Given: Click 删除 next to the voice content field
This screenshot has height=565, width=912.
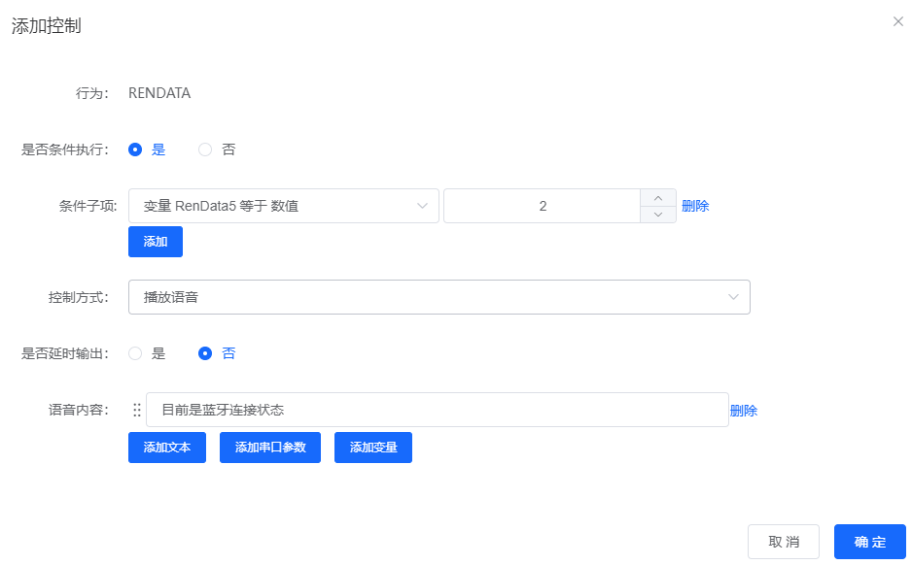Looking at the screenshot, I should (743, 410).
